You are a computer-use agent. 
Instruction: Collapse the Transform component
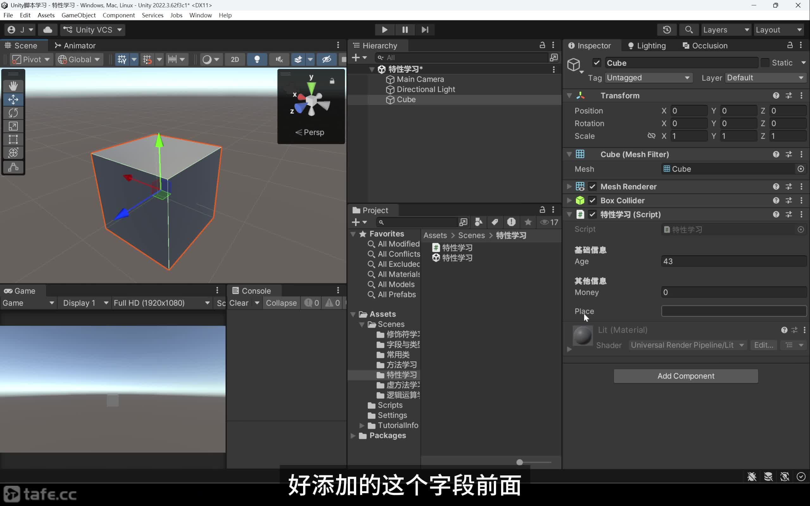click(569, 96)
